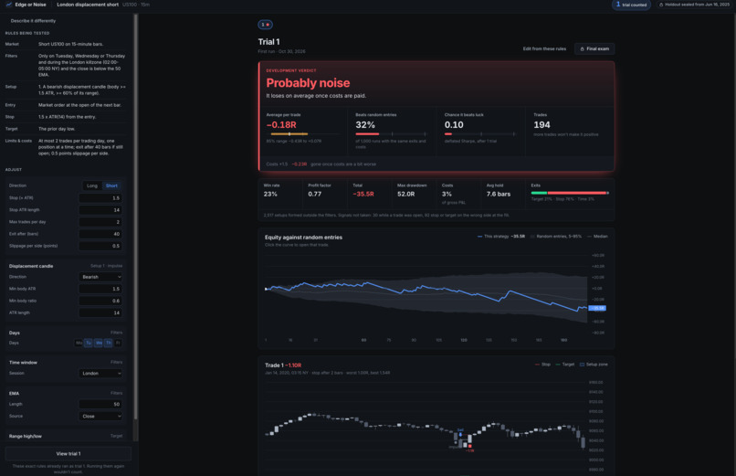Toggle the Mo day filter
736x476 pixels.
[x=79, y=344]
